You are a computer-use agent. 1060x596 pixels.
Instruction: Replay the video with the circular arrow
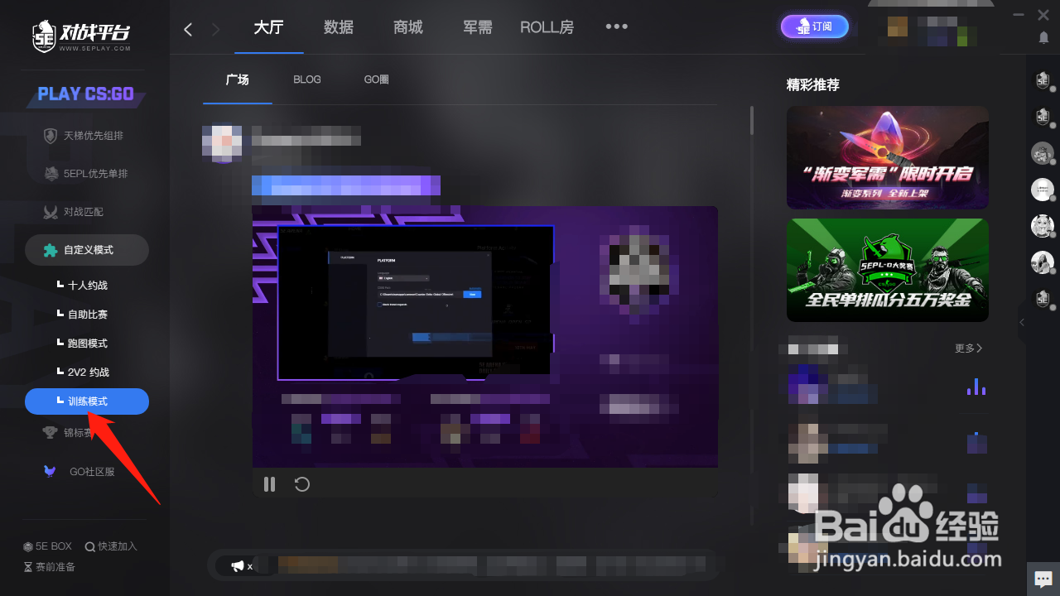pyautogui.click(x=302, y=484)
